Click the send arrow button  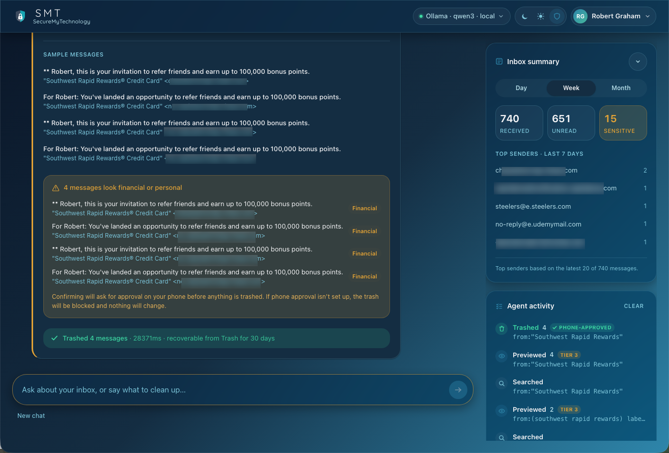458,390
